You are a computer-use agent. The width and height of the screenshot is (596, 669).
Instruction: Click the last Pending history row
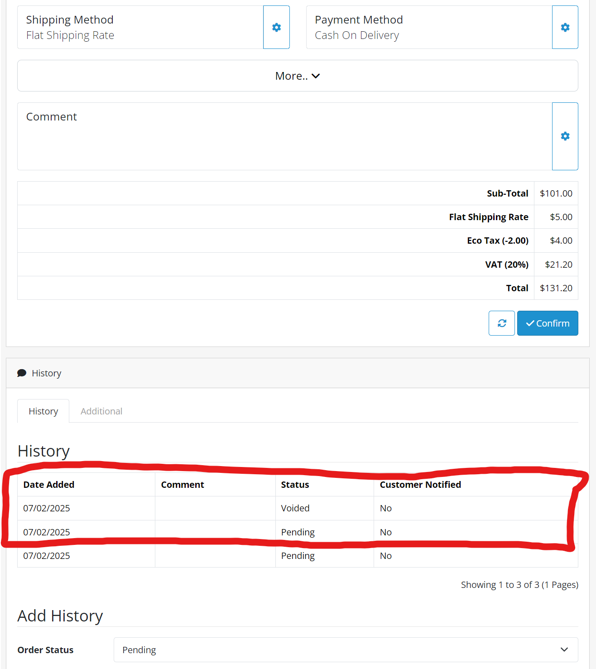coord(298,556)
